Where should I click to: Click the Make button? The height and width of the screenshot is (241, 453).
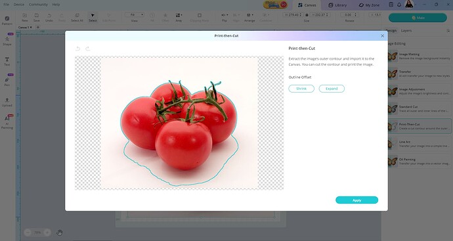418,18
